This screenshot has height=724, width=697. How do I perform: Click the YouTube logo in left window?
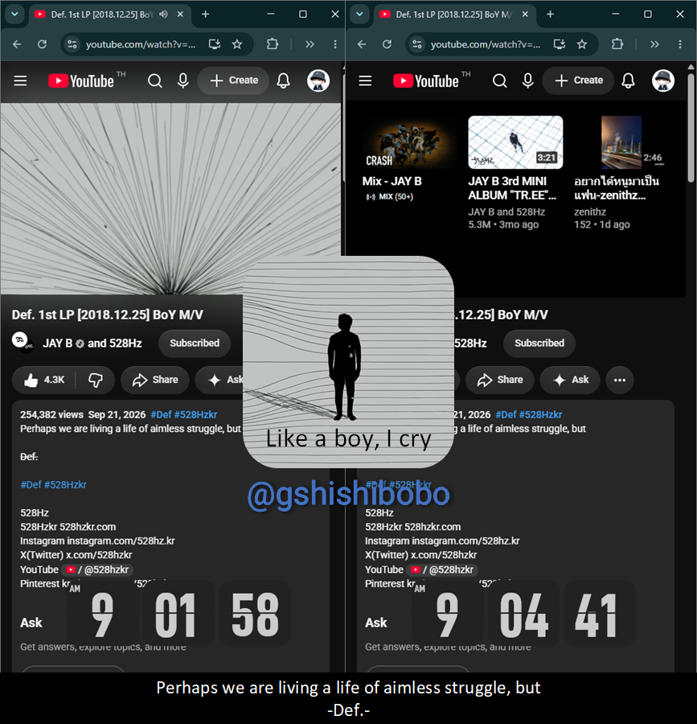coord(81,80)
